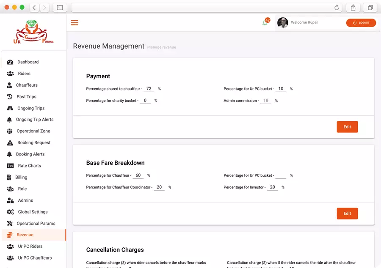381x268 pixels.
Task: Go to the Chauffeurs page
Action: (33, 85)
